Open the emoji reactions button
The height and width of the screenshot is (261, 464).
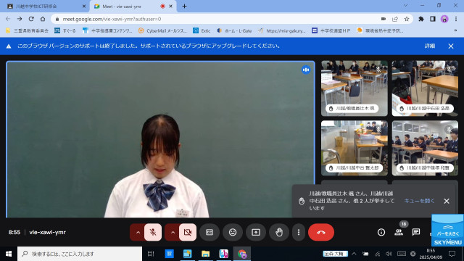(233, 232)
